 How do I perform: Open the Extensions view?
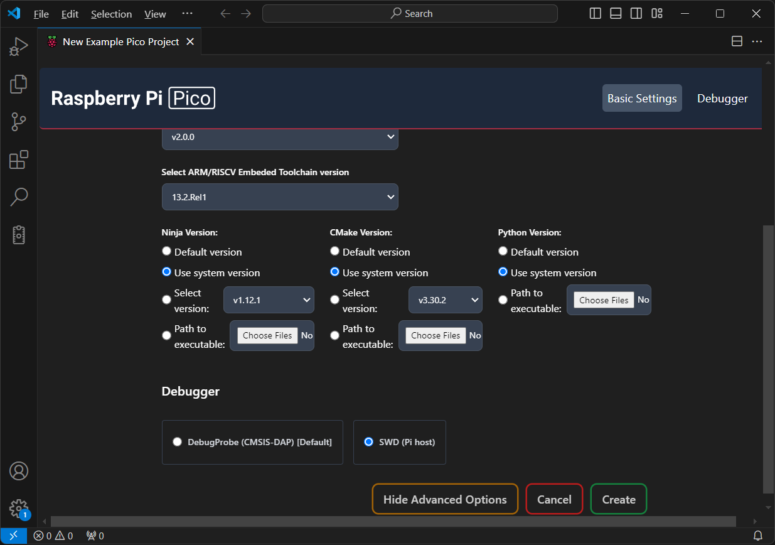coord(19,159)
